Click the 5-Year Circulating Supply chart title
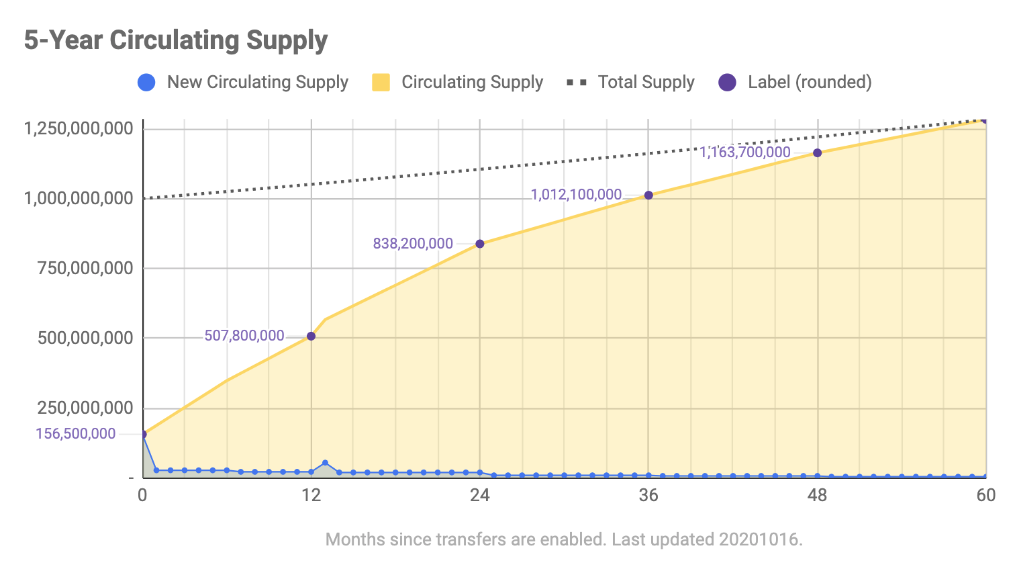Image resolution: width=1015 pixels, height=575 pixels. (176, 40)
